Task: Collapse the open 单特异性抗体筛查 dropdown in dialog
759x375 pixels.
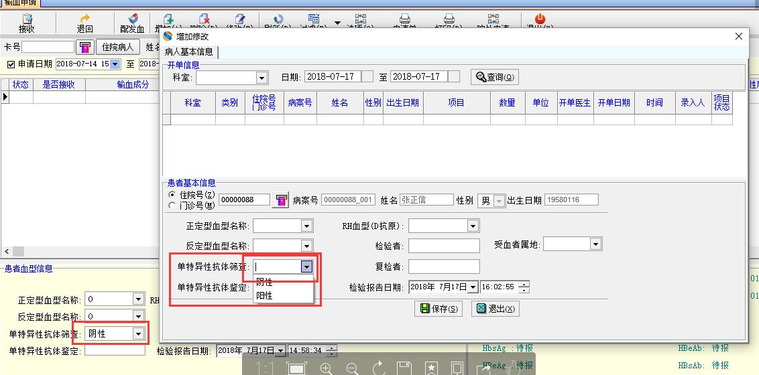Action: click(306, 267)
